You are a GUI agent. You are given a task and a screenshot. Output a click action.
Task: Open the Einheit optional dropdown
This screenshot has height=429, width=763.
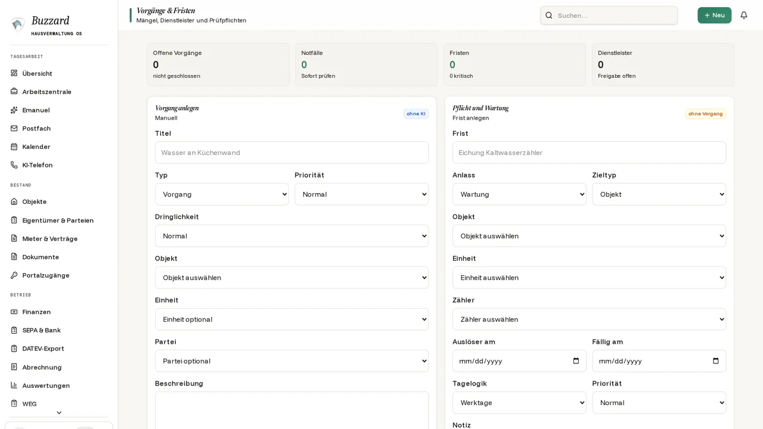(x=291, y=319)
